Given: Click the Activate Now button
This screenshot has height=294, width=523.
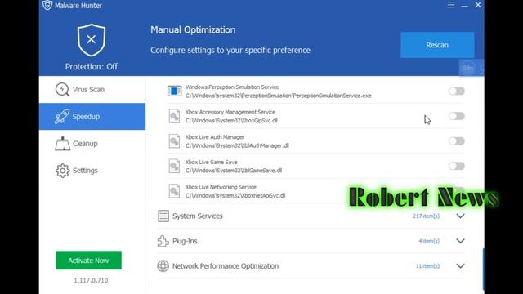Looking at the screenshot, I should click(89, 261).
